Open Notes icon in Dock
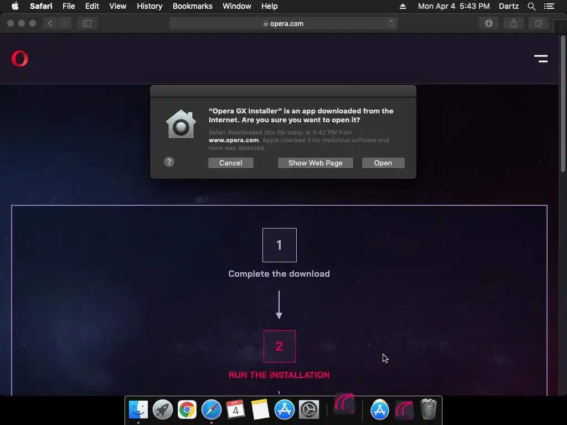Screen dimensions: 567x425 (x=260, y=410)
